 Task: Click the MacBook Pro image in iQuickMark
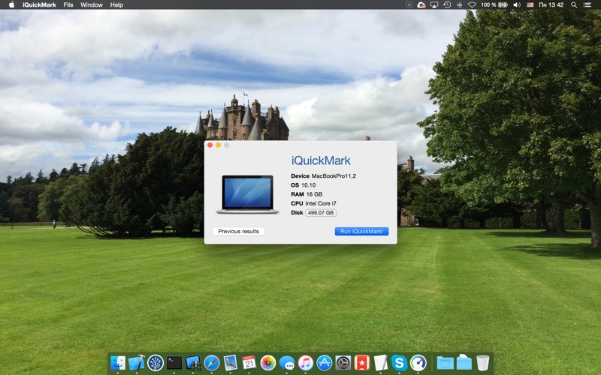pos(248,194)
